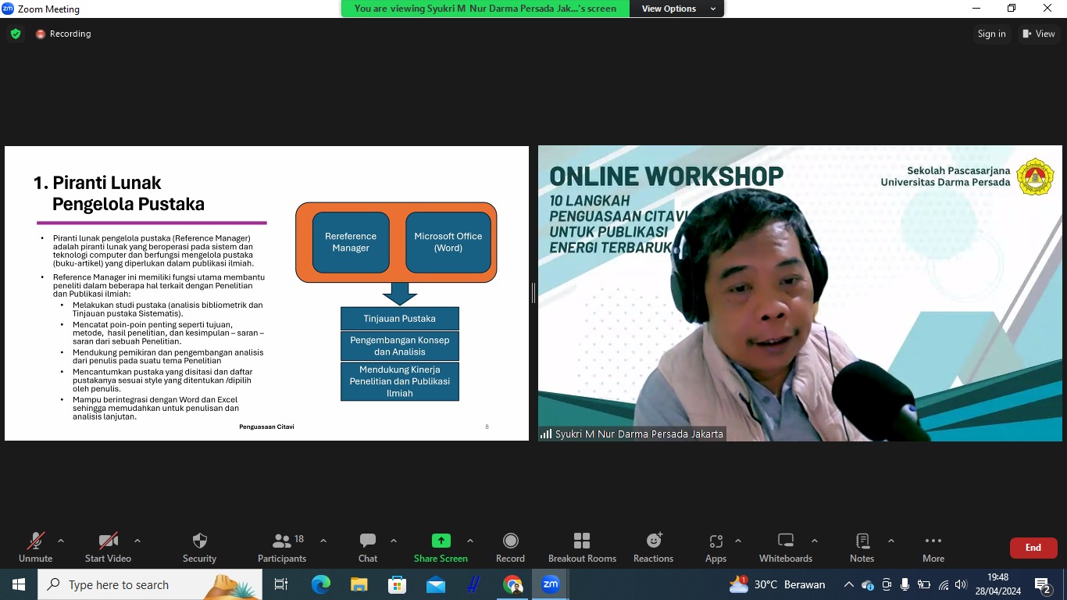This screenshot has height=600, width=1067.
Task: Open the Windows Start menu
Action: [x=18, y=584]
